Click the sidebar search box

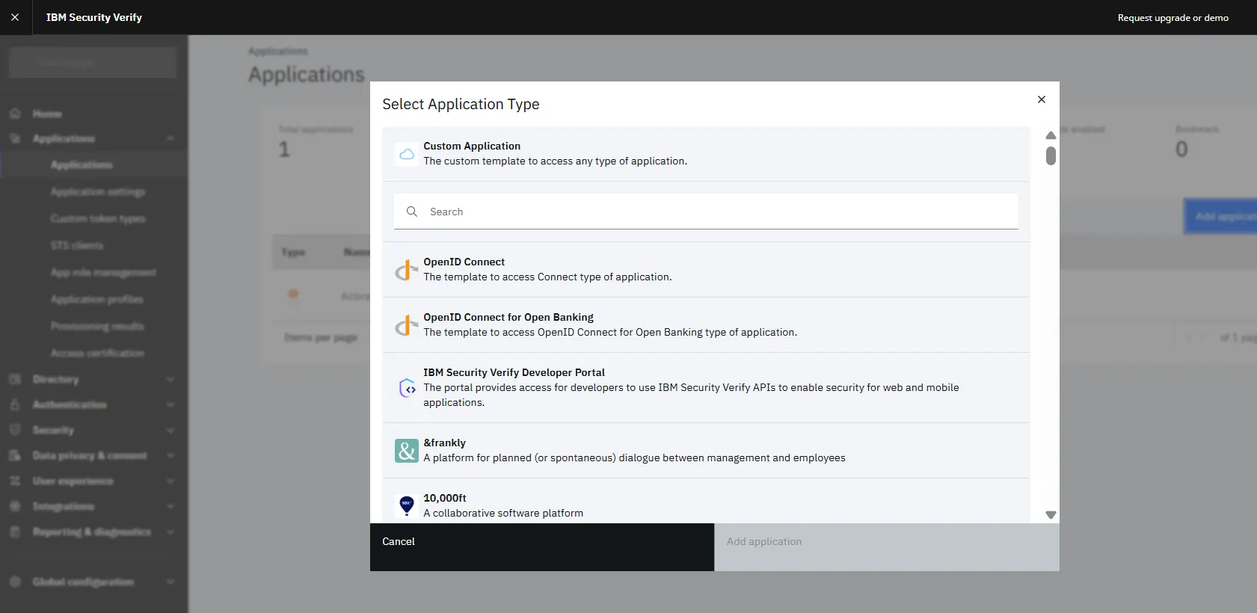pyautogui.click(x=93, y=63)
